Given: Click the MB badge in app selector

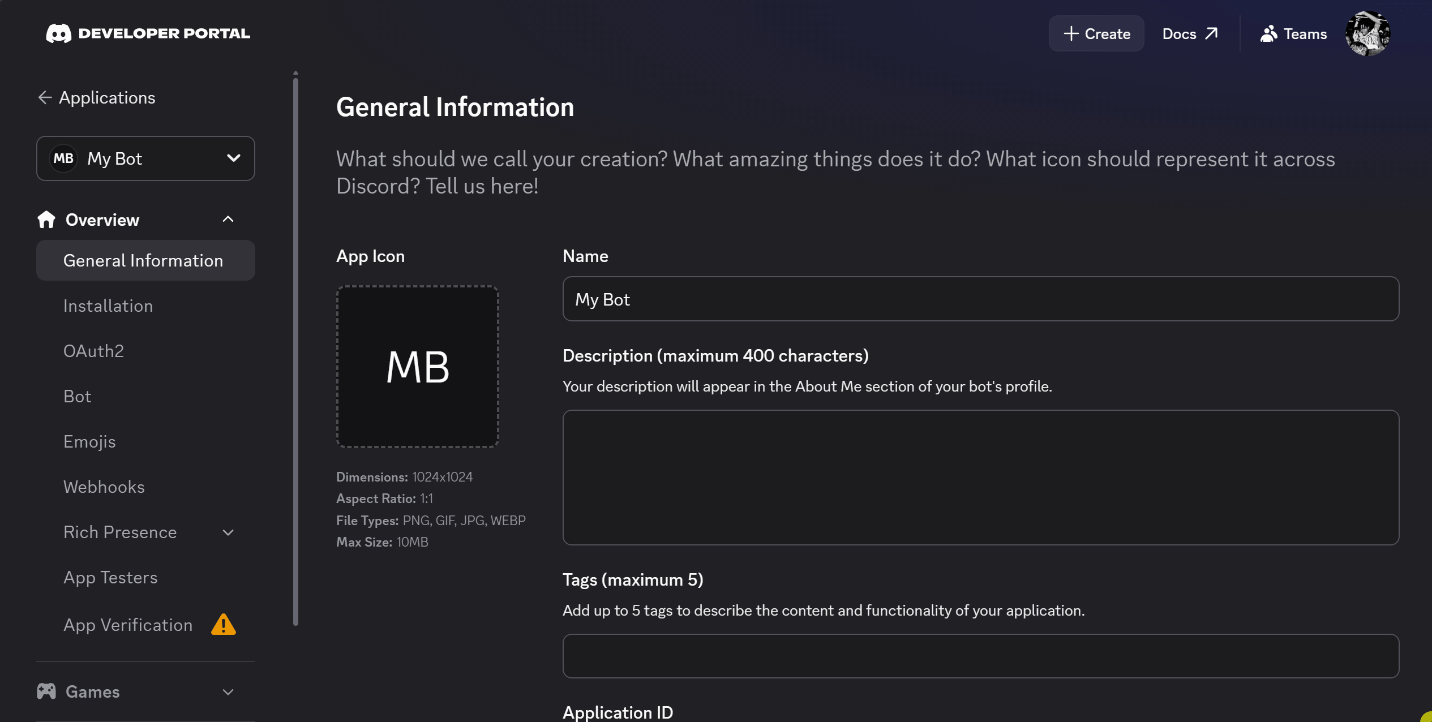Looking at the screenshot, I should point(63,158).
